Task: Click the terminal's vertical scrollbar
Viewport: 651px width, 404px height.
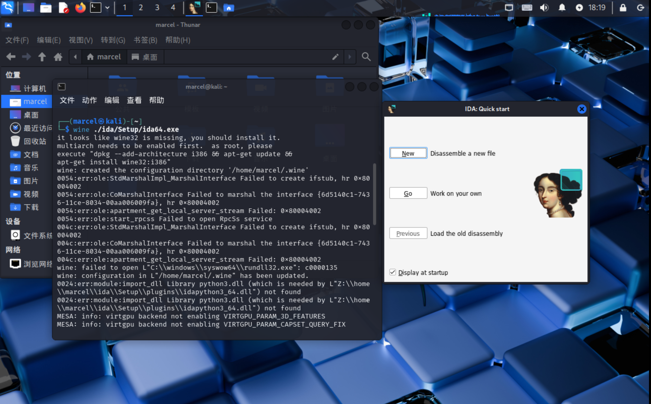Action: pos(374,194)
